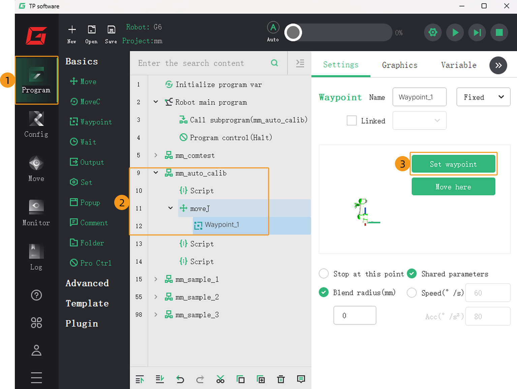
Task: Expand the mm_sample_1 subprogram
Action: (156, 279)
